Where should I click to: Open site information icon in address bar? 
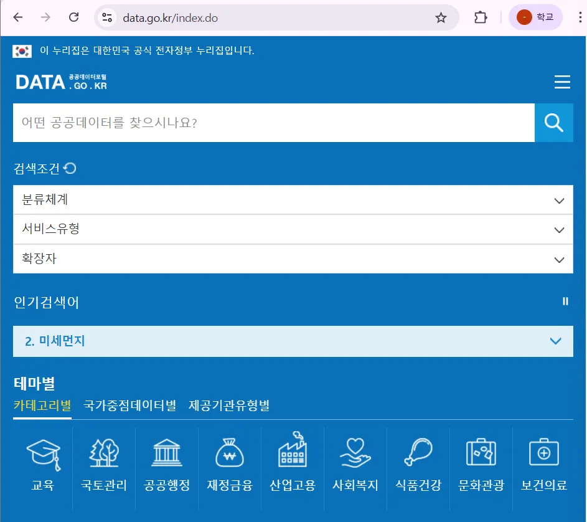[107, 17]
